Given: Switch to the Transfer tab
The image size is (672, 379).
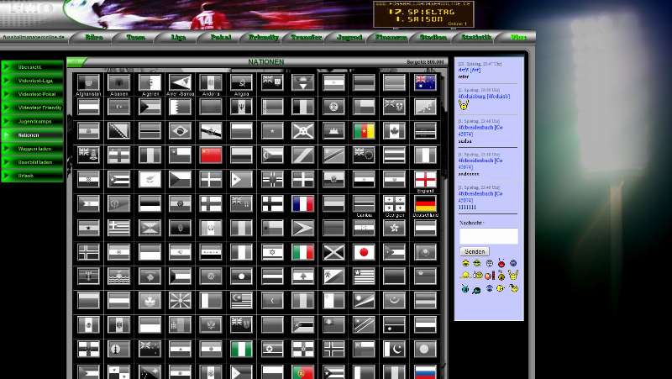Looking at the screenshot, I should point(306,37).
